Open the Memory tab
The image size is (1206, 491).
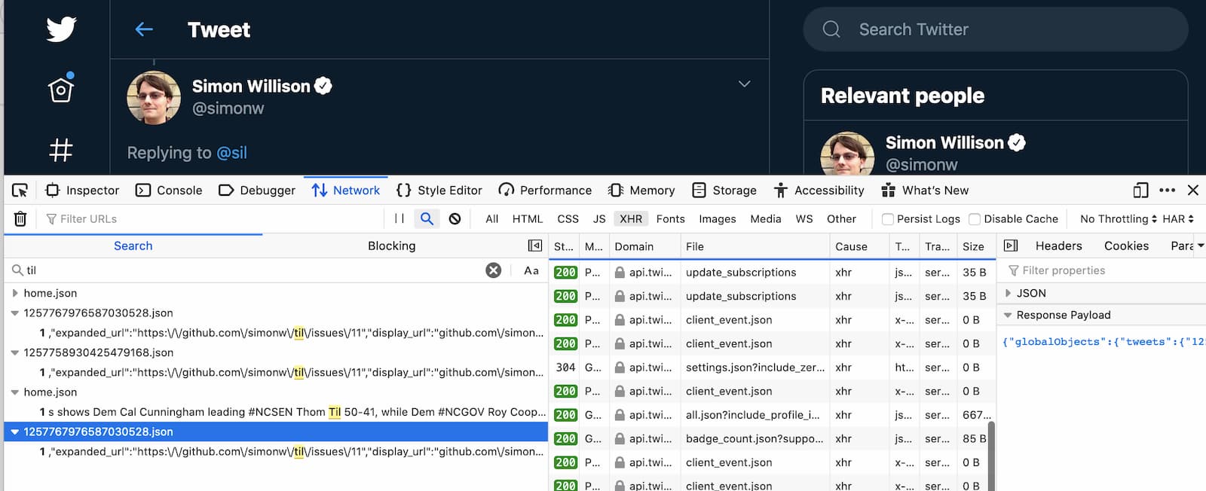pos(641,191)
